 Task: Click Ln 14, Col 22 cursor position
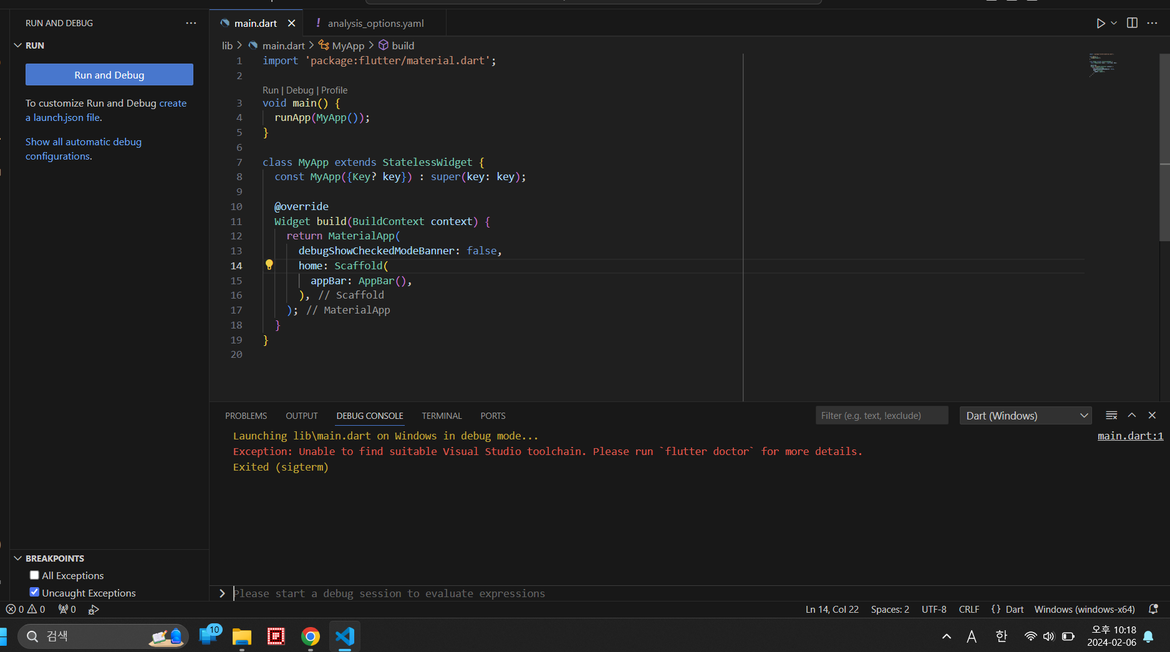[x=832, y=609]
